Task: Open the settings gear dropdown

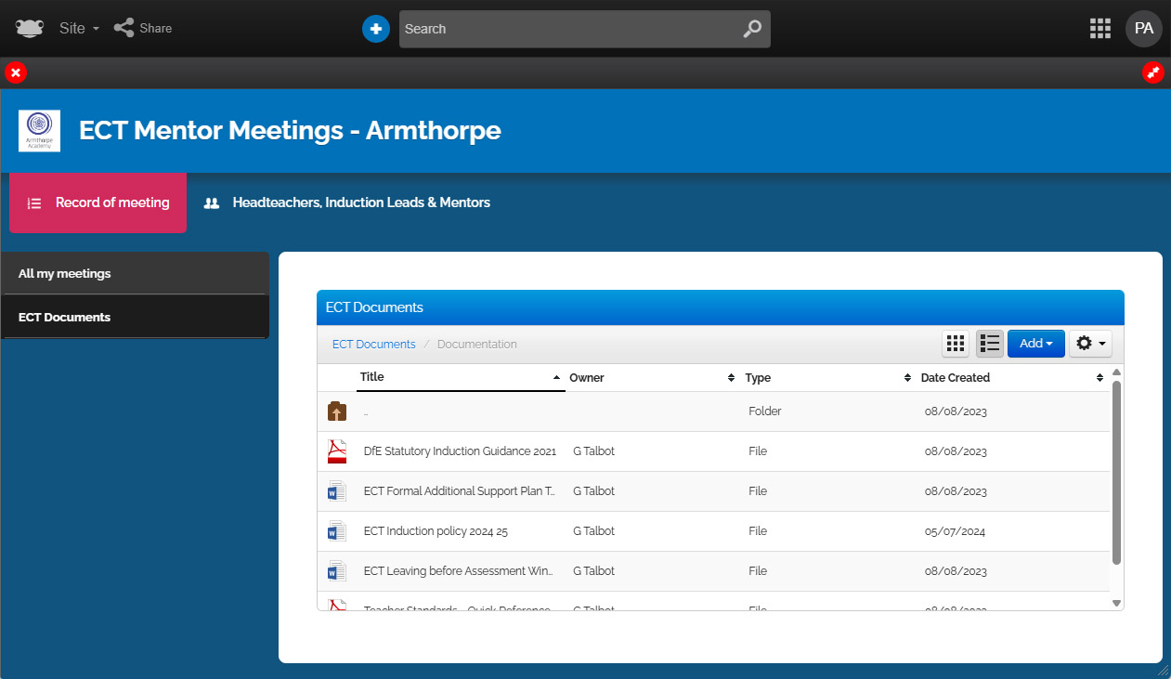Action: coord(1090,344)
